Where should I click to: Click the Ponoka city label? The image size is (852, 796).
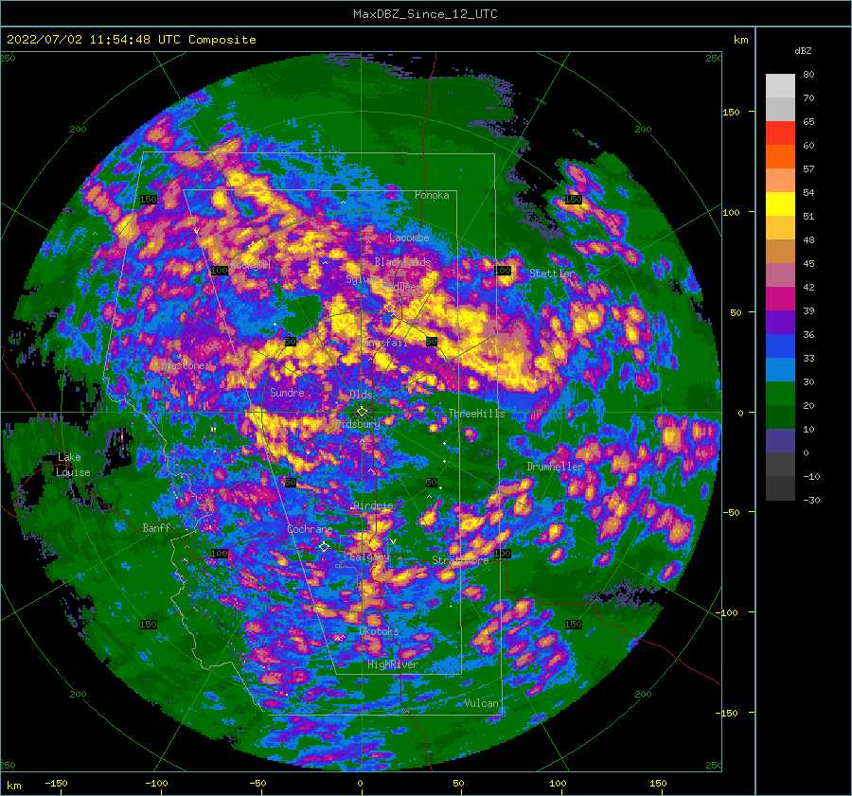(x=432, y=195)
